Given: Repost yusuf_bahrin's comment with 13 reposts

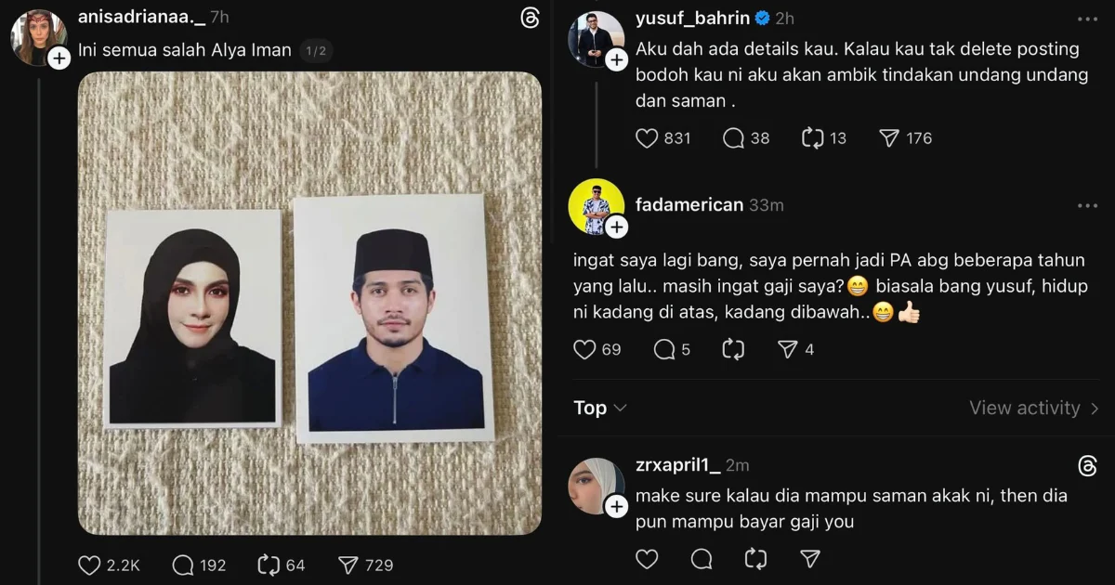Looking at the screenshot, I should [813, 138].
